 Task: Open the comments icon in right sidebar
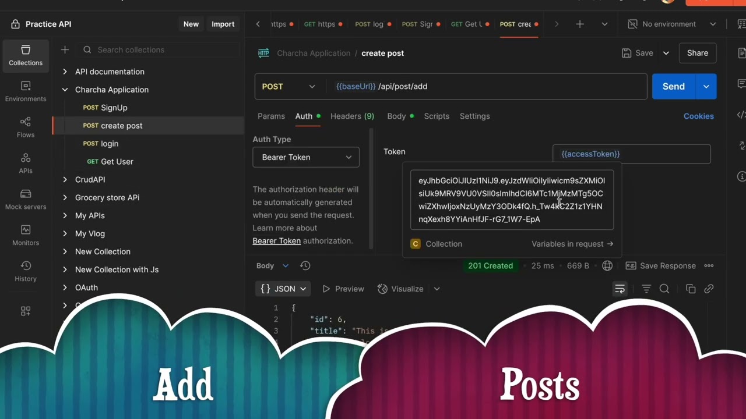tap(741, 84)
